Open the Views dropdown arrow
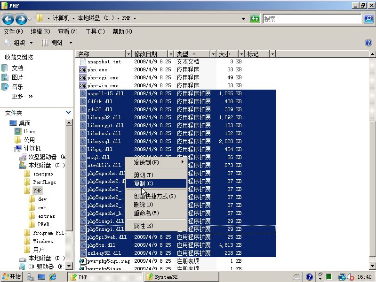Image resolution: width=376 pixels, height=282 pixels. pyautogui.click(x=71, y=43)
